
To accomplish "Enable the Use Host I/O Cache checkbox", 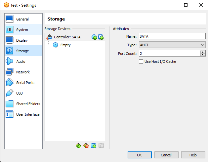I will 141,61.
